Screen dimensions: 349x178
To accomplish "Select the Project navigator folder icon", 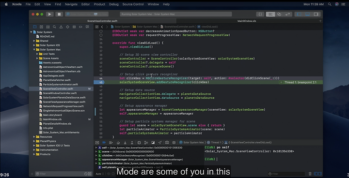I will point(35,27).
